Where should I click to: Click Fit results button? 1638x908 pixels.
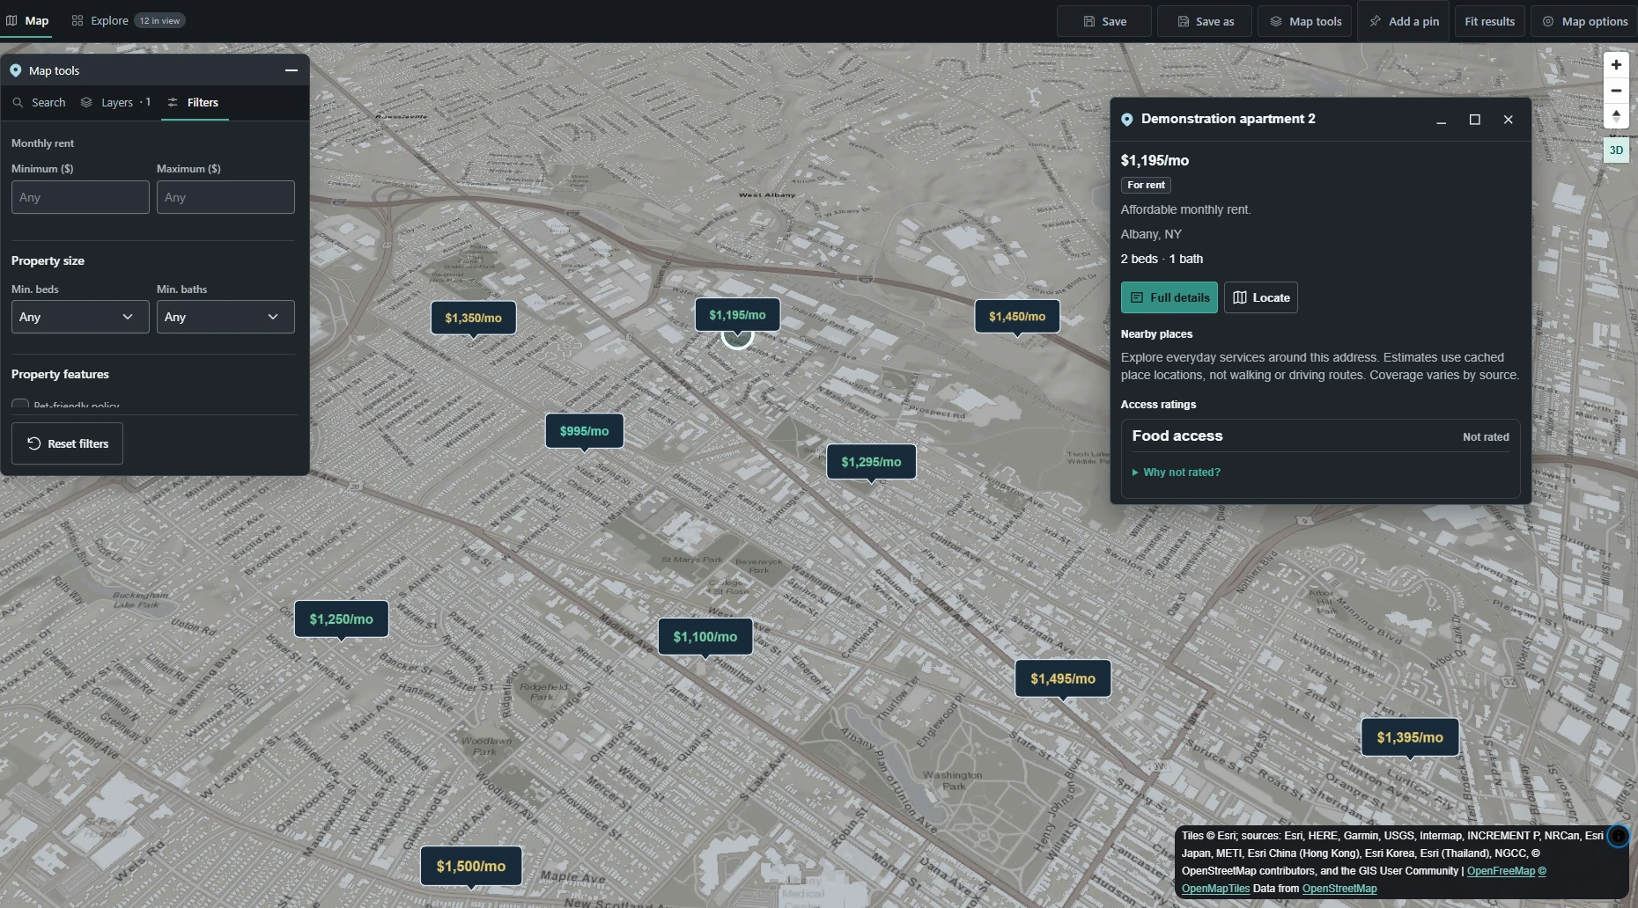(x=1489, y=21)
